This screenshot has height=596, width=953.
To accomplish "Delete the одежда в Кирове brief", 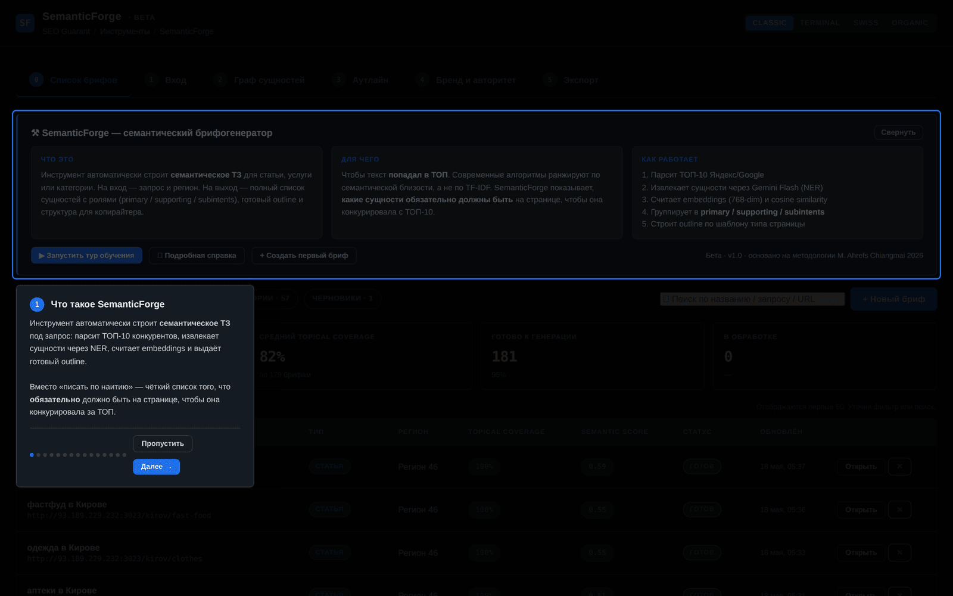I will (x=899, y=552).
